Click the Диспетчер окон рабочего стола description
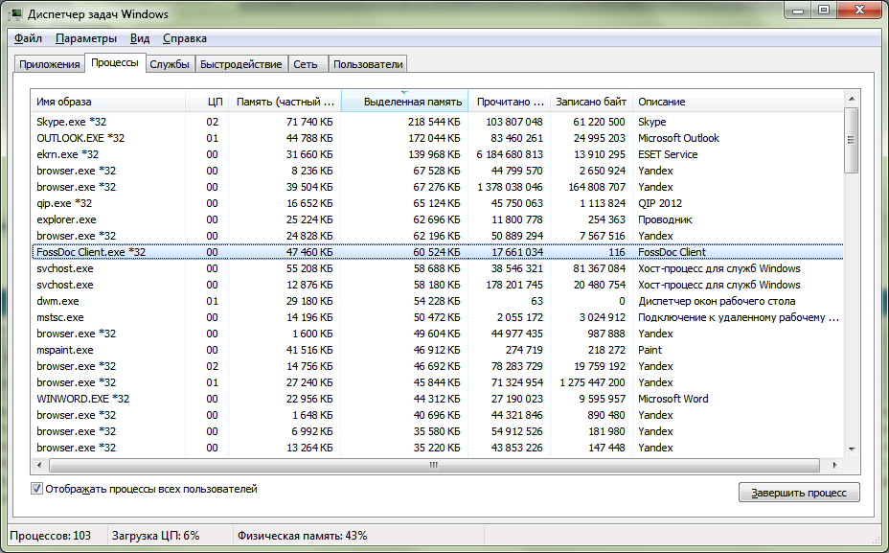 tap(717, 301)
